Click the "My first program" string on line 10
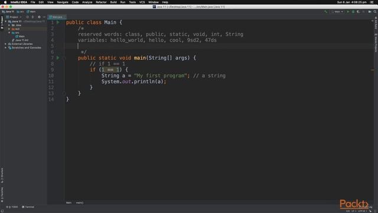The image size is (378, 213). [x=160, y=76]
